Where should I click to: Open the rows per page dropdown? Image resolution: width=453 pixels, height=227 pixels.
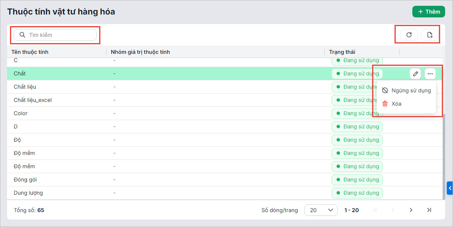(321, 210)
